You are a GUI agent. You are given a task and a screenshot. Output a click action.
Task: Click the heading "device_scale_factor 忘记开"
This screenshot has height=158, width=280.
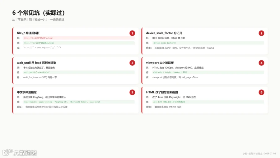point(164,33)
